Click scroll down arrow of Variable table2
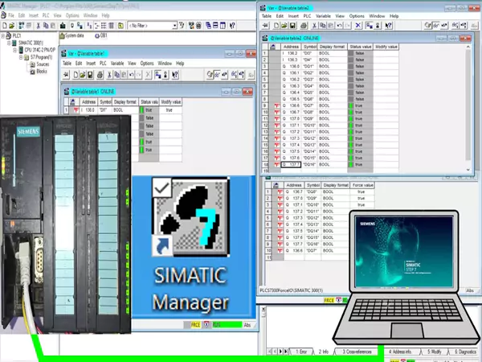The width and height of the screenshot is (482, 362). [468, 169]
